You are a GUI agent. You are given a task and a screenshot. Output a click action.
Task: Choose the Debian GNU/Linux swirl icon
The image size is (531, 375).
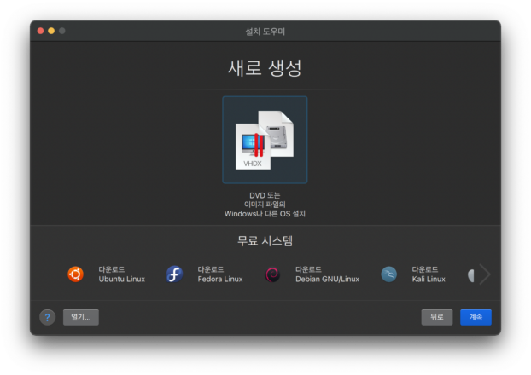click(x=273, y=274)
